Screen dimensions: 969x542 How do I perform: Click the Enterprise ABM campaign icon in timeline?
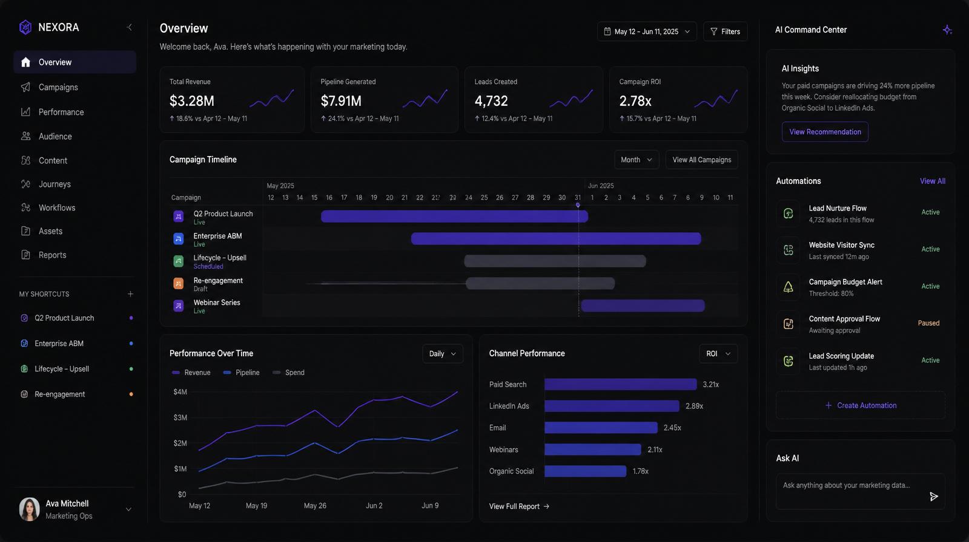(179, 239)
